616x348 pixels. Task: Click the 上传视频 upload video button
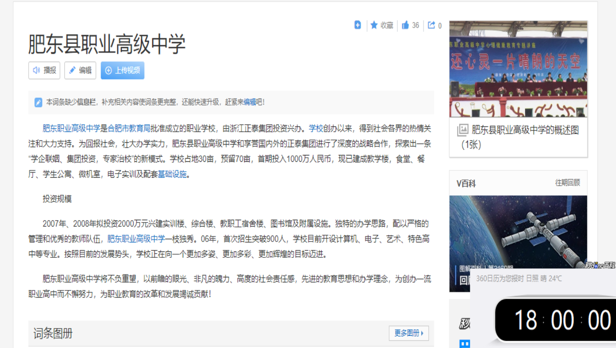pos(123,70)
